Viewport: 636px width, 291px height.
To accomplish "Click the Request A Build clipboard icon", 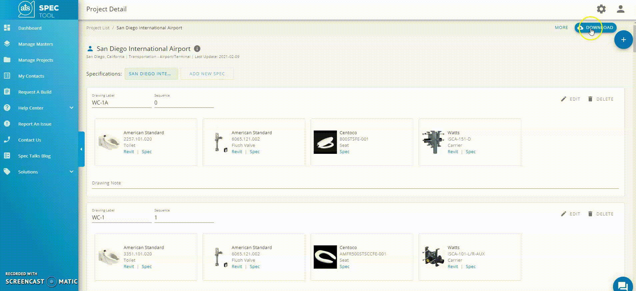I will 7,92.
